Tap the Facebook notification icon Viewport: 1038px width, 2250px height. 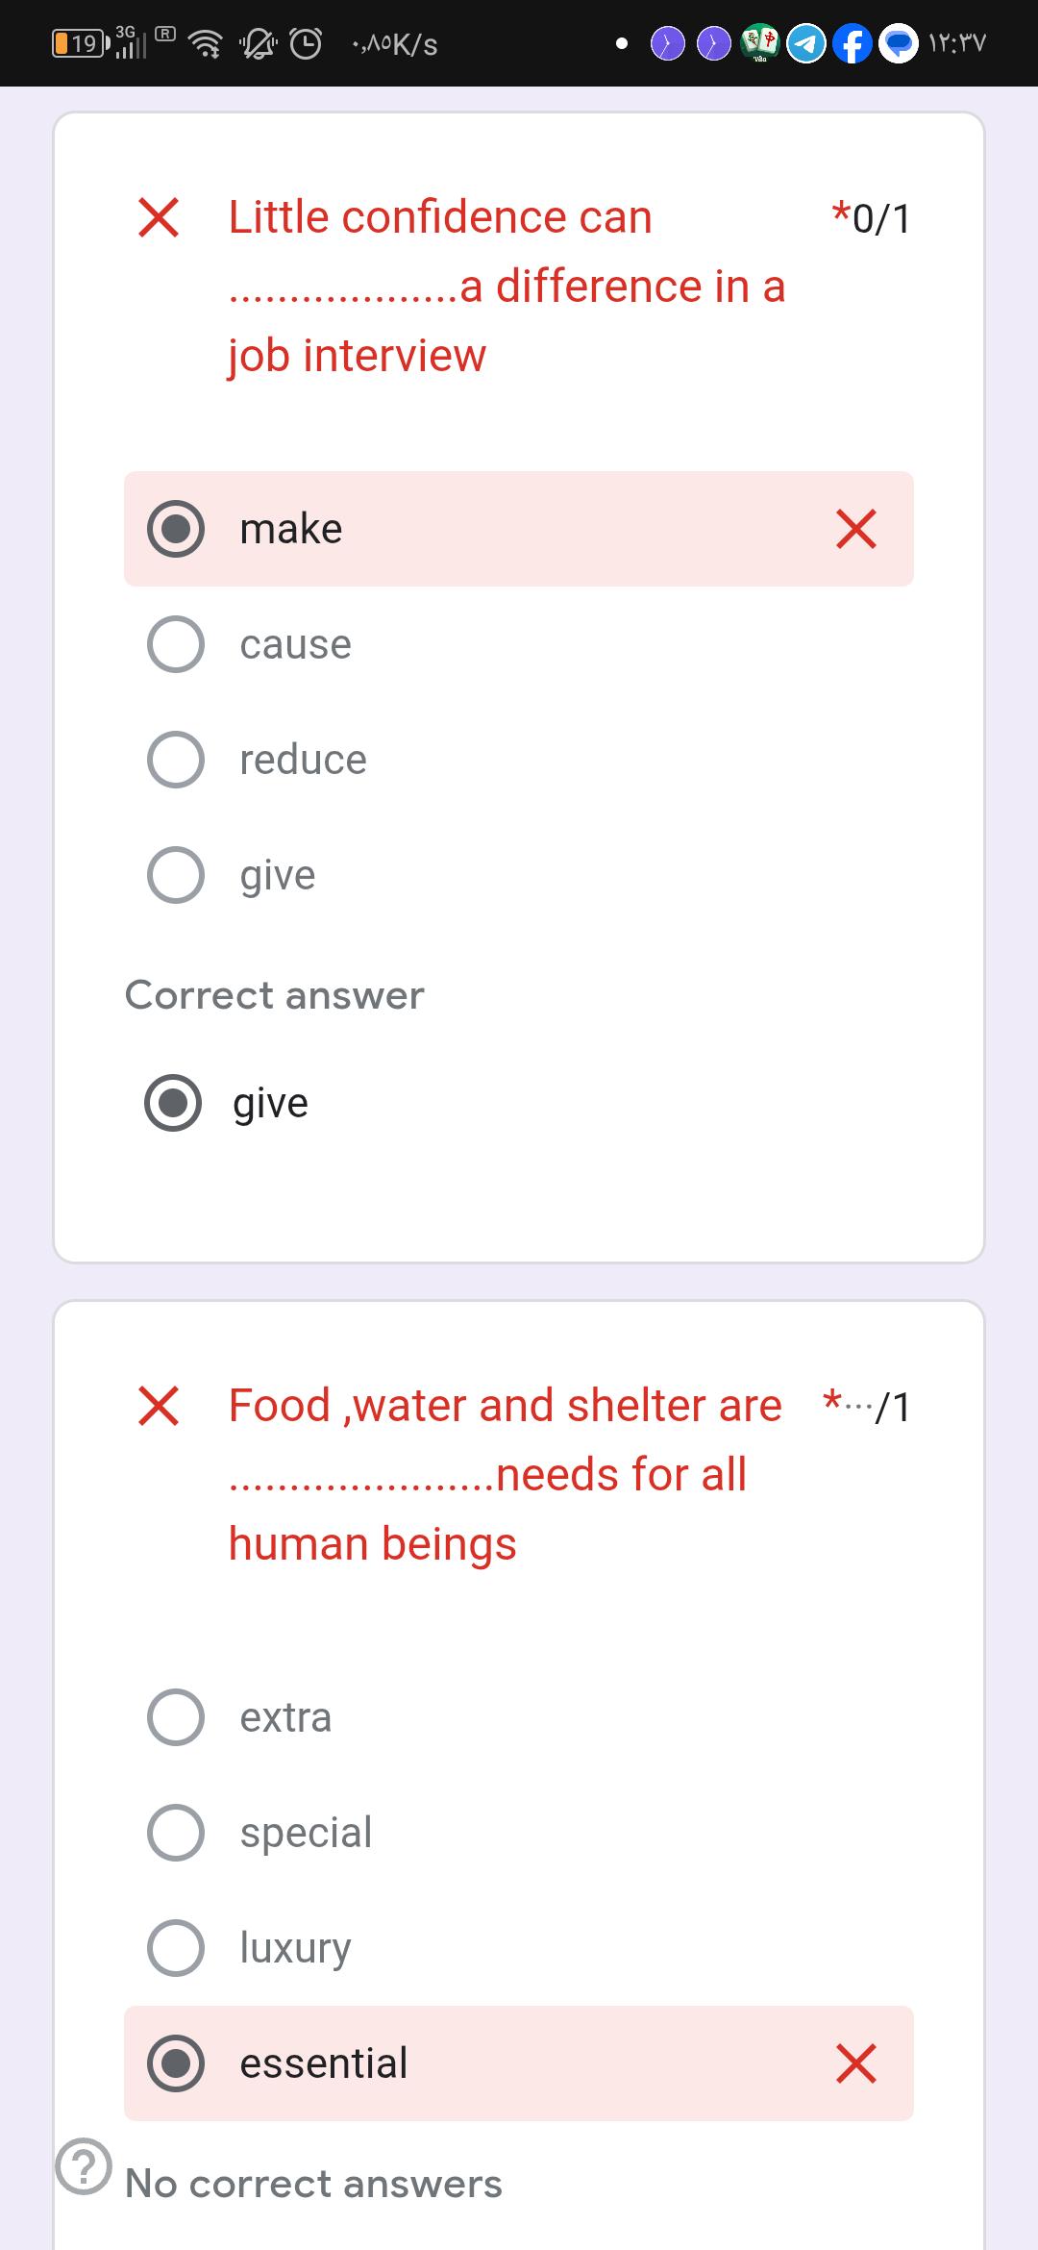[852, 43]
